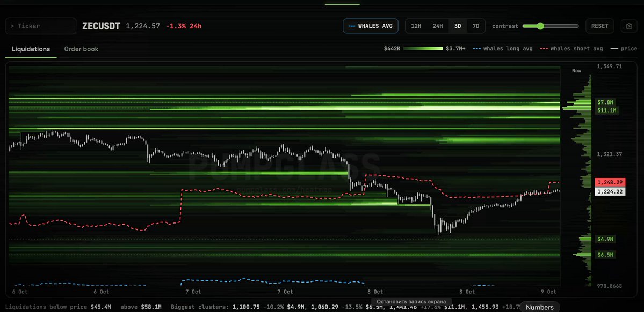This screenshot has width=644, height=312.
Task: Take a chart snapshot with the camera icon
Action: (629, 26)
